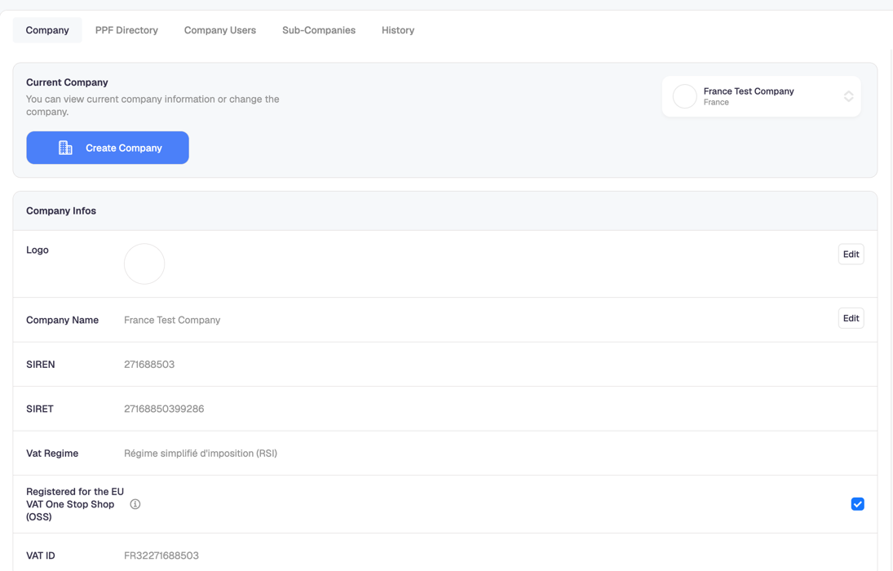Click the company logo placeholder circle

pos(144,263)
